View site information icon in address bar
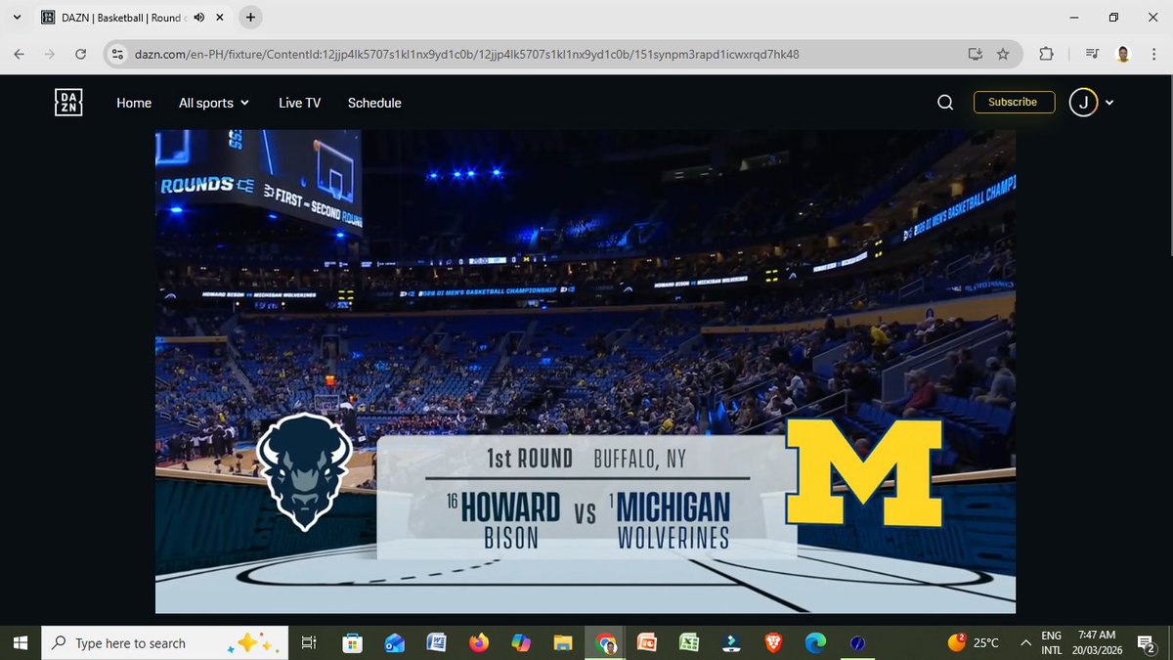 click(x=117, y=54)
